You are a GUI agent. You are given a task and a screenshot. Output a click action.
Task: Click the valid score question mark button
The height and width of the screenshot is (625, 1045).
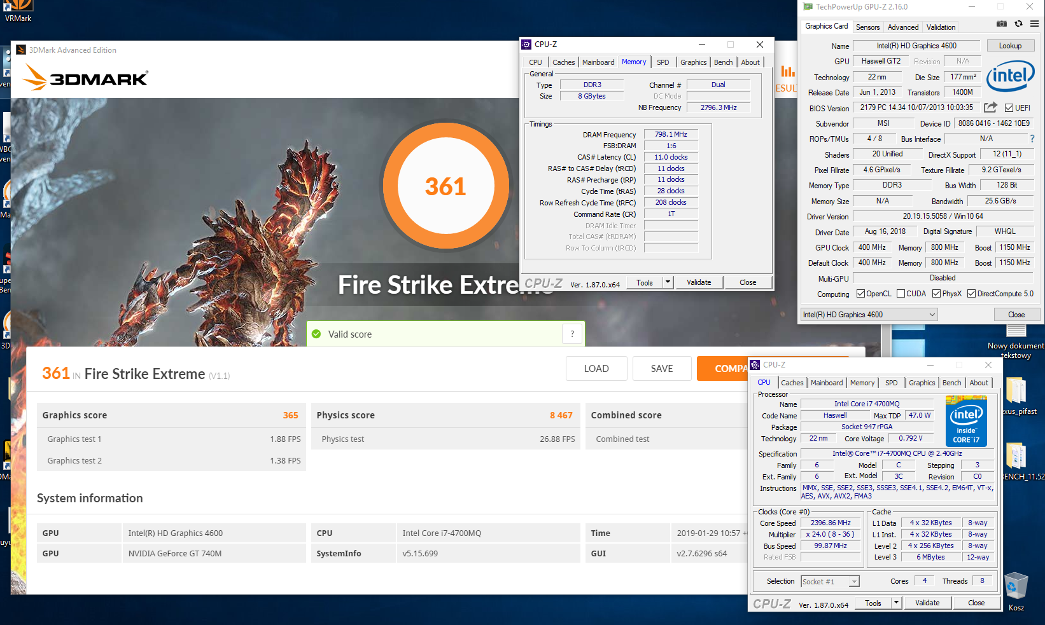tap(572, 334)
